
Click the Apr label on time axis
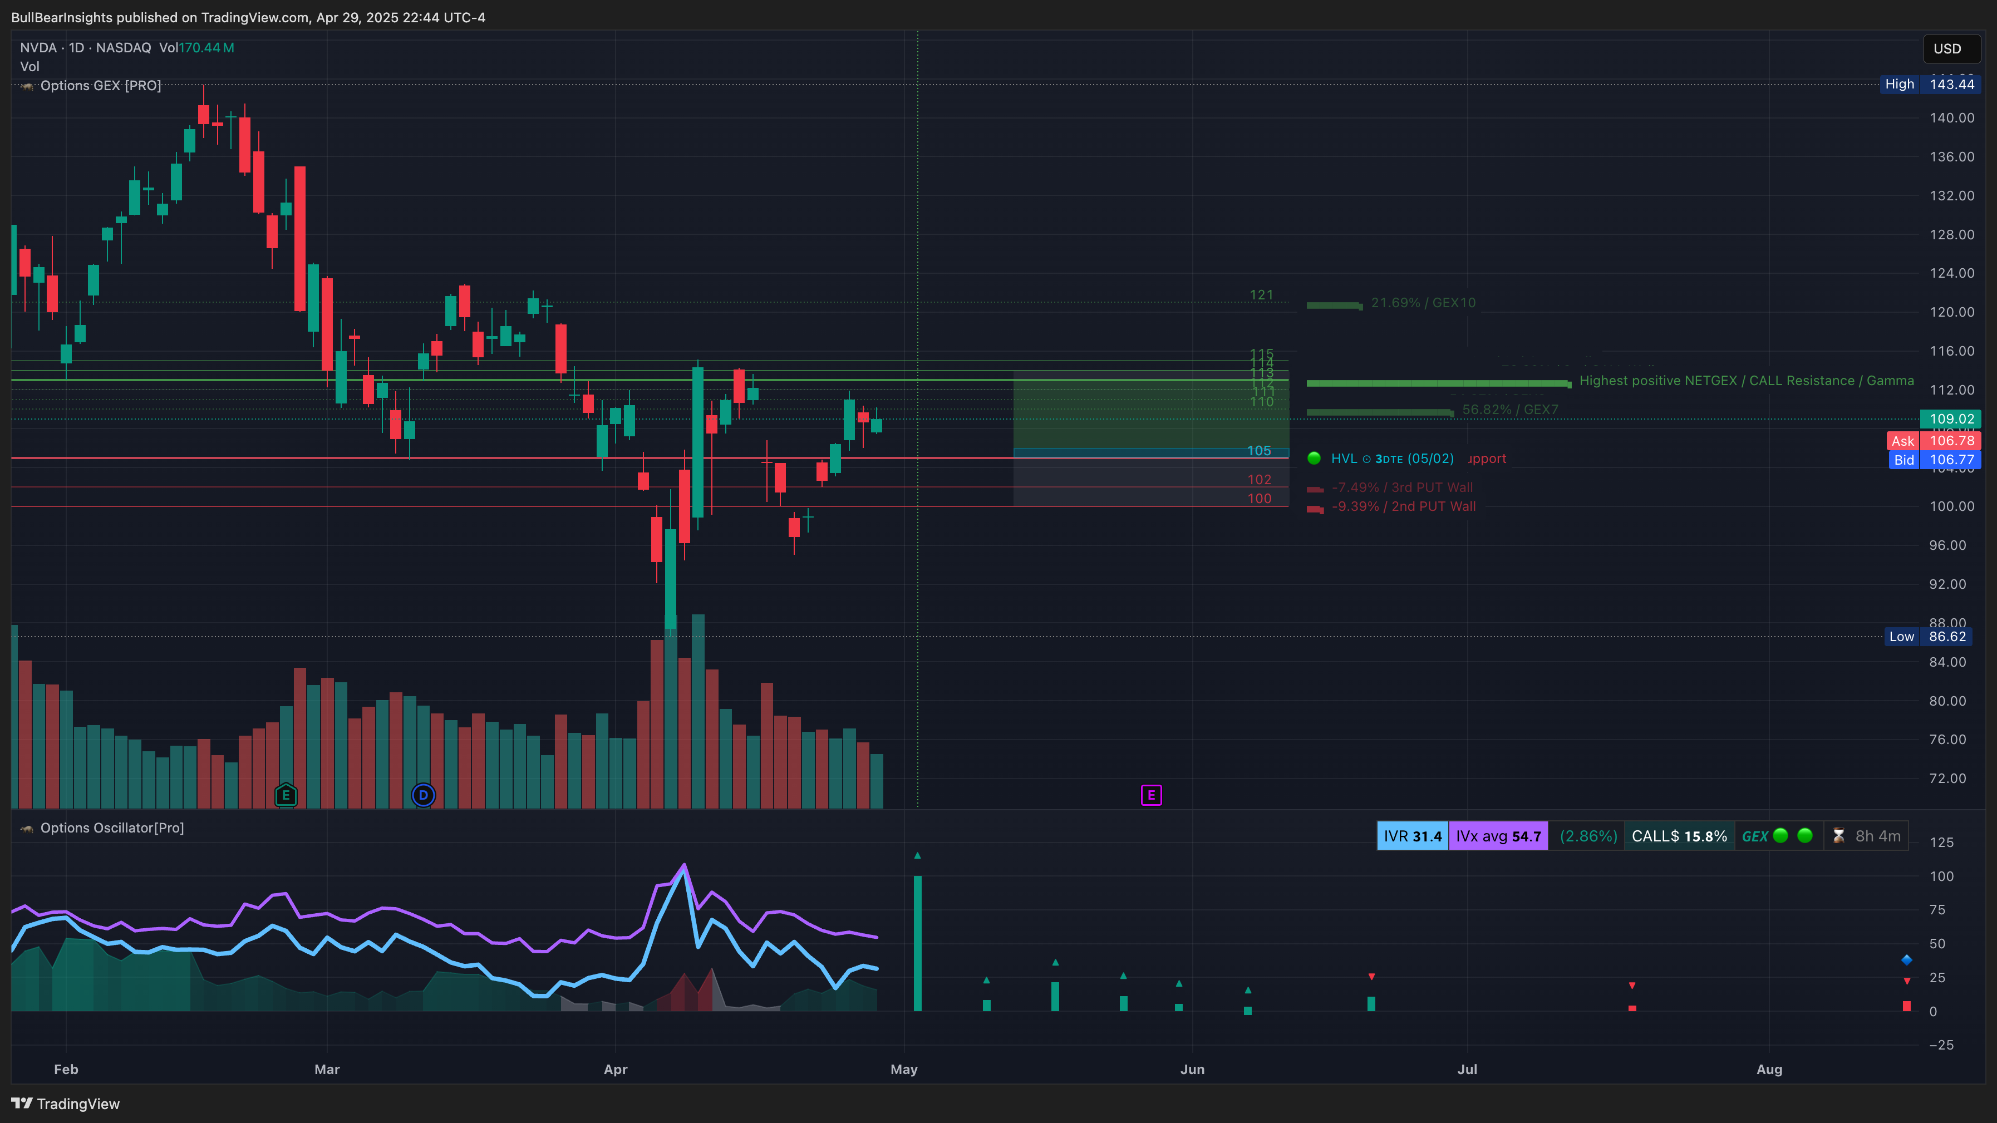click(x=616, y=1070)
